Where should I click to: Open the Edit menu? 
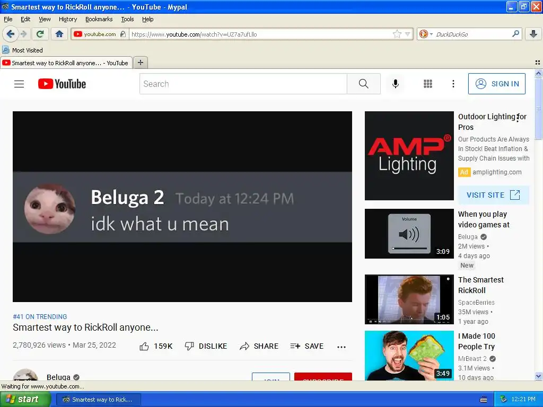(25, 19)
